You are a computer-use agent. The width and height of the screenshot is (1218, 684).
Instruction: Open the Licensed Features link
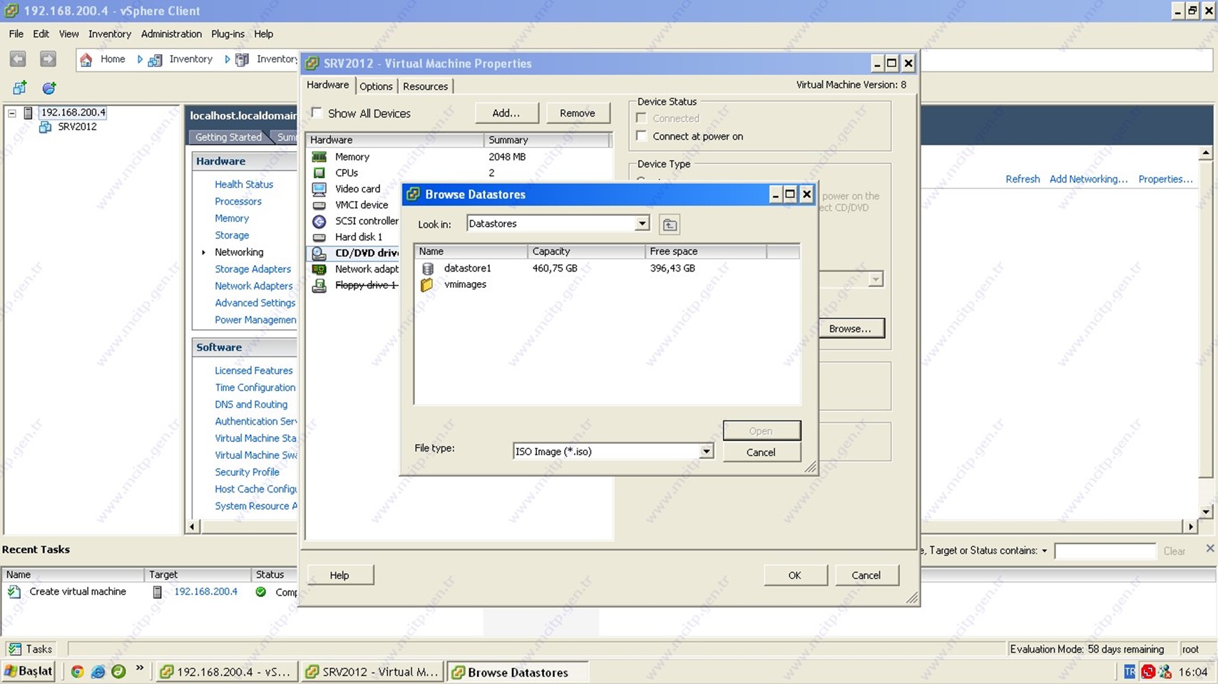pyautogui.click(x=254, y=370)
